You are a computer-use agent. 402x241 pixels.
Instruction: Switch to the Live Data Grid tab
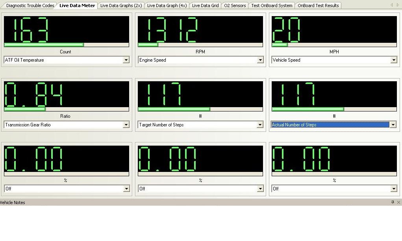tap(205, 5)
